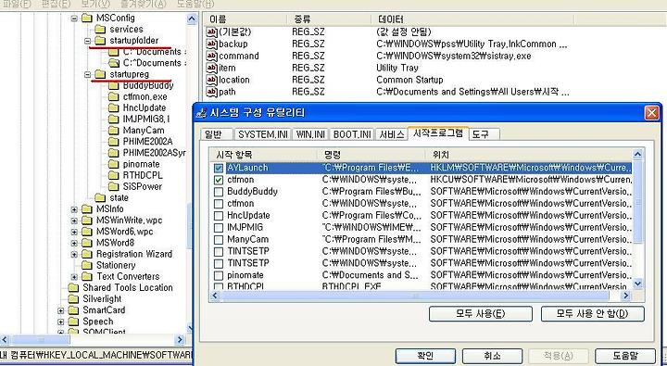Click the state folder icon
Viewport: 667px width, 366px height.
point(100,197)
